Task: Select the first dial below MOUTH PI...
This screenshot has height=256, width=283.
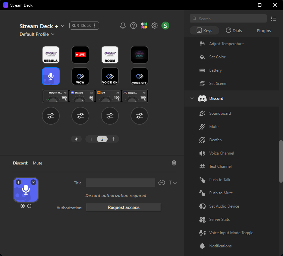Action: (51, 116)
